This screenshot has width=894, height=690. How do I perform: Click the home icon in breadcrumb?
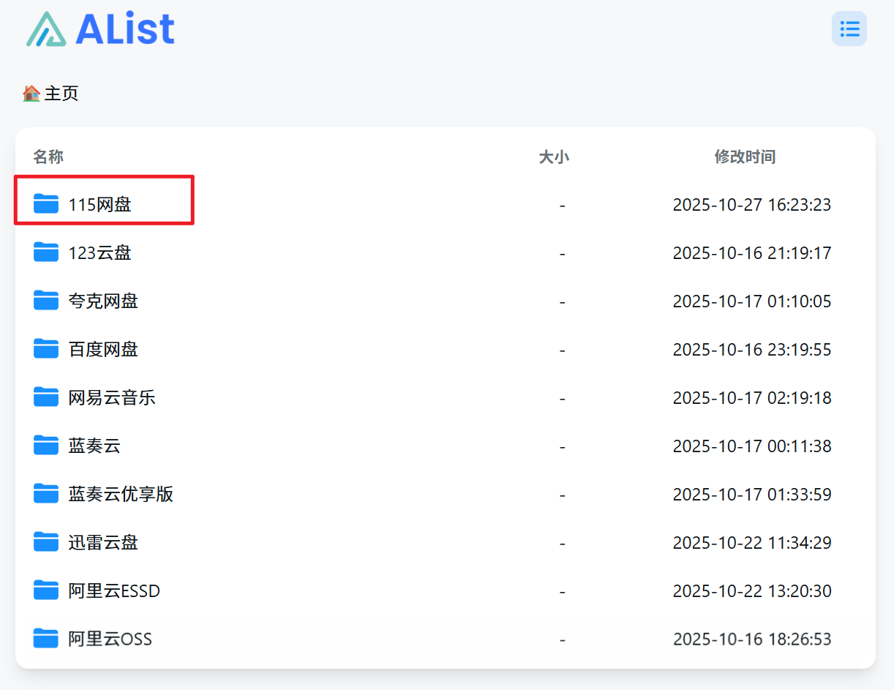(31, 94)
